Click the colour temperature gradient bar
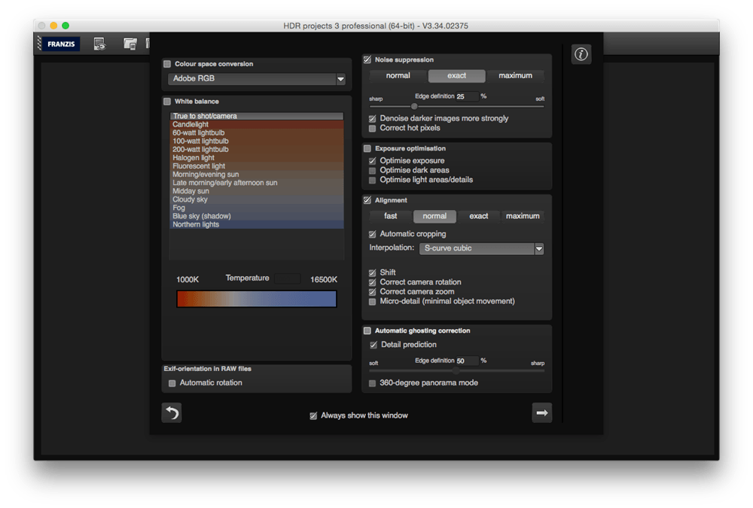The width and height of the screenshot is (753, 508). click(x=257, y=299)
